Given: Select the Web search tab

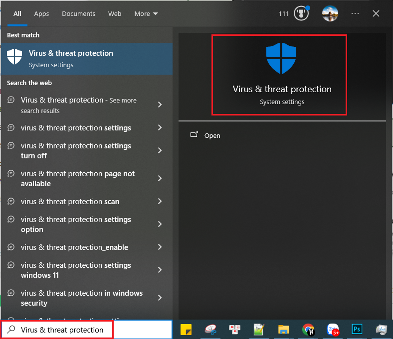Looking at the screenshot, I should (115, 13).
